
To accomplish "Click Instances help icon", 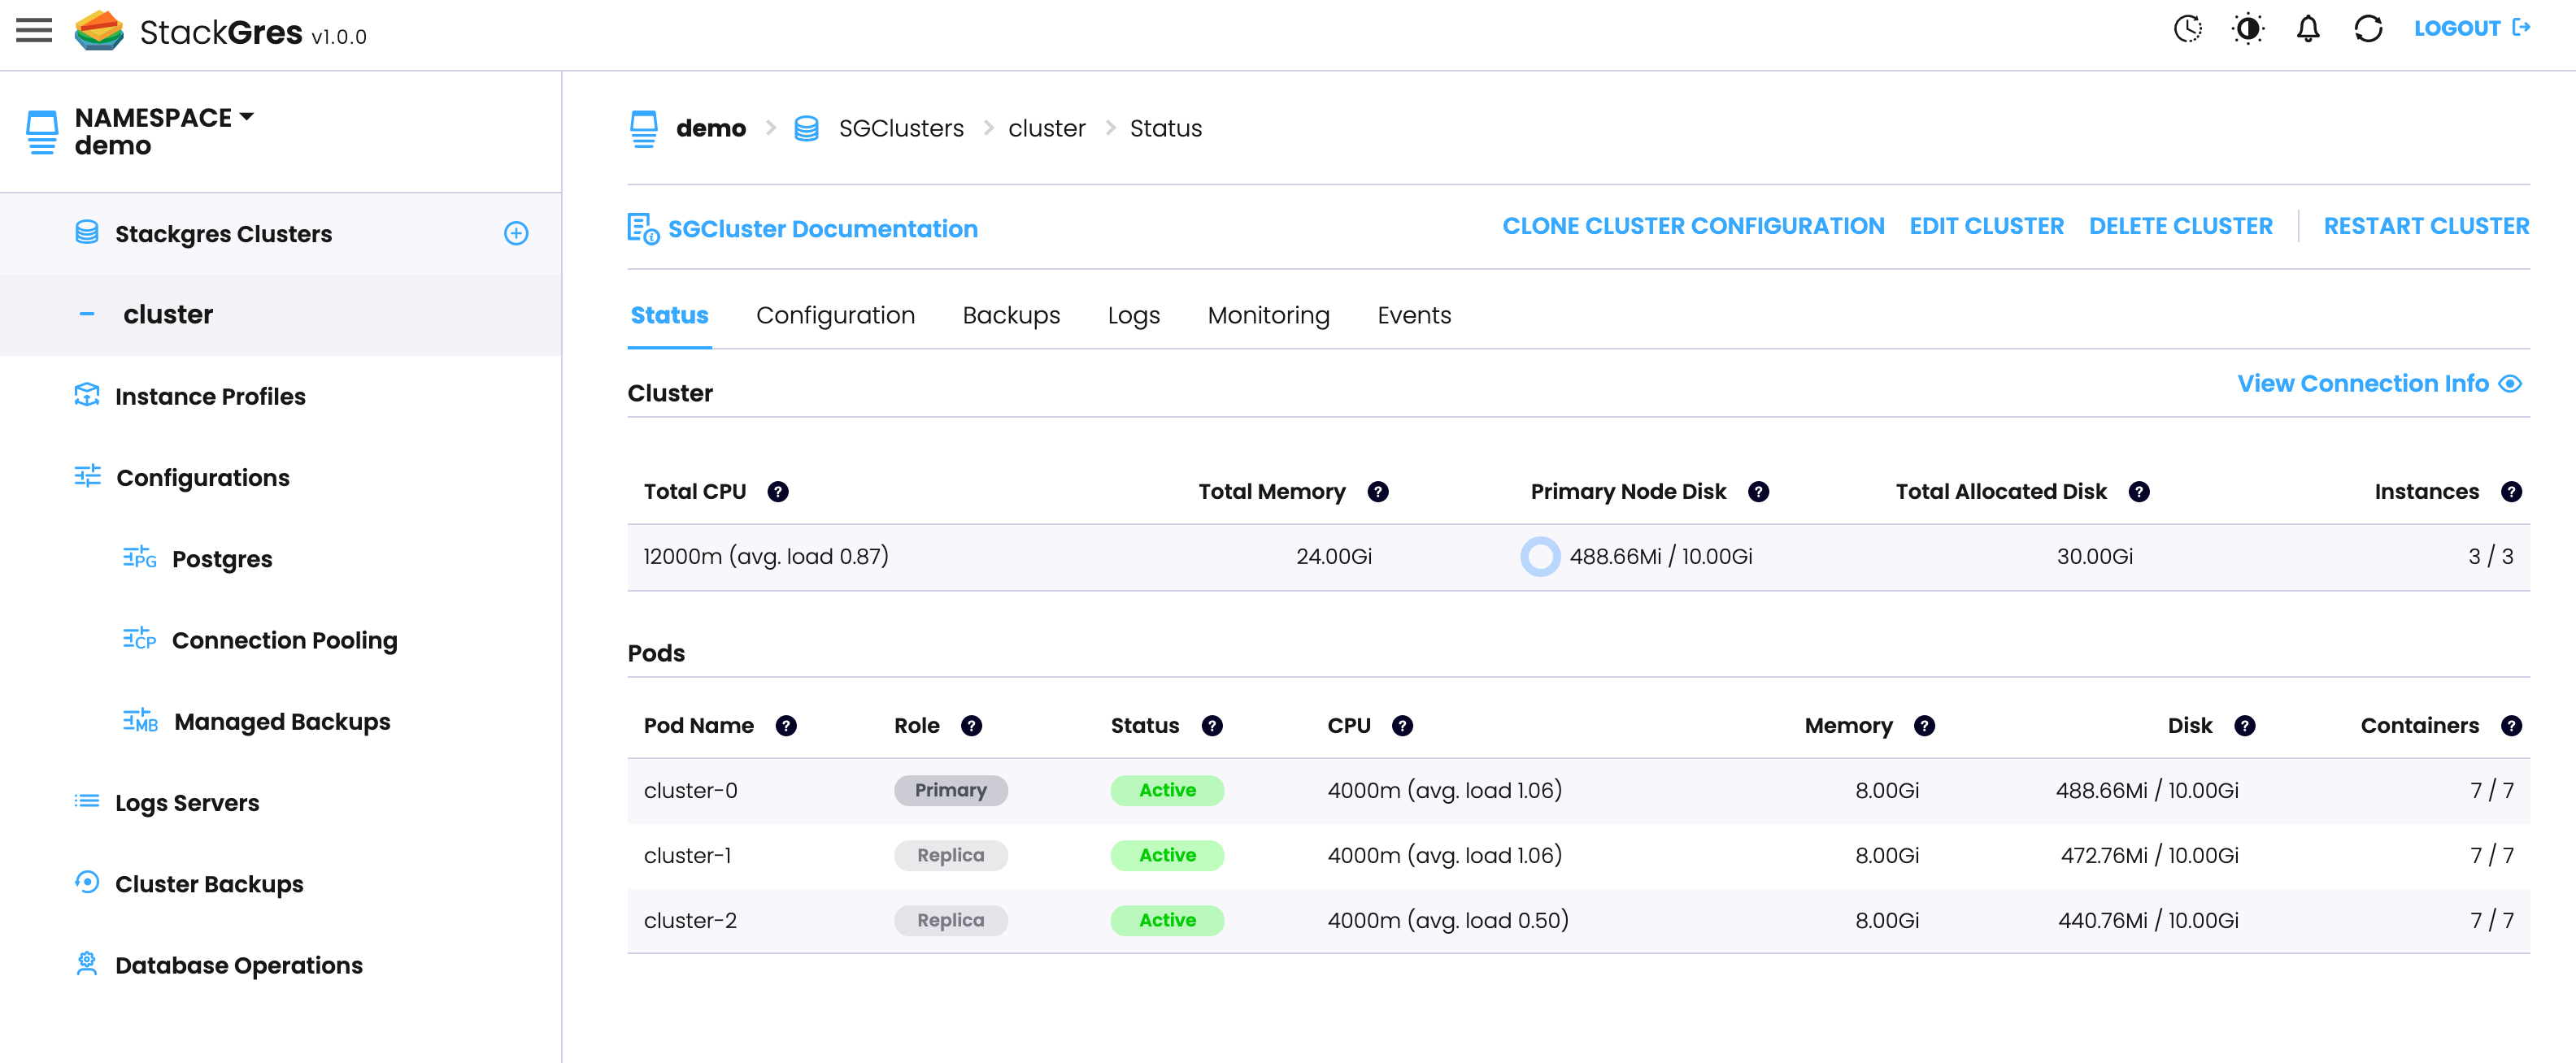I will [x=2511, y=492].
